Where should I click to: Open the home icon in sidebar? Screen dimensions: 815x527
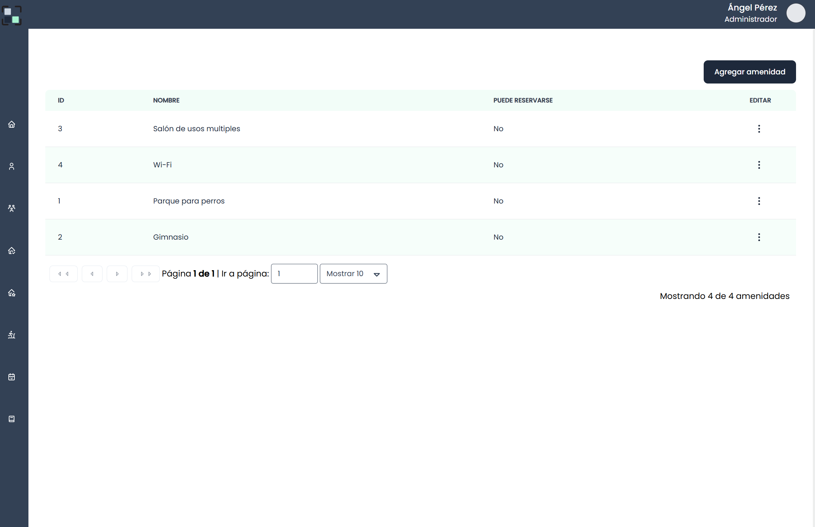click(12, 125)
